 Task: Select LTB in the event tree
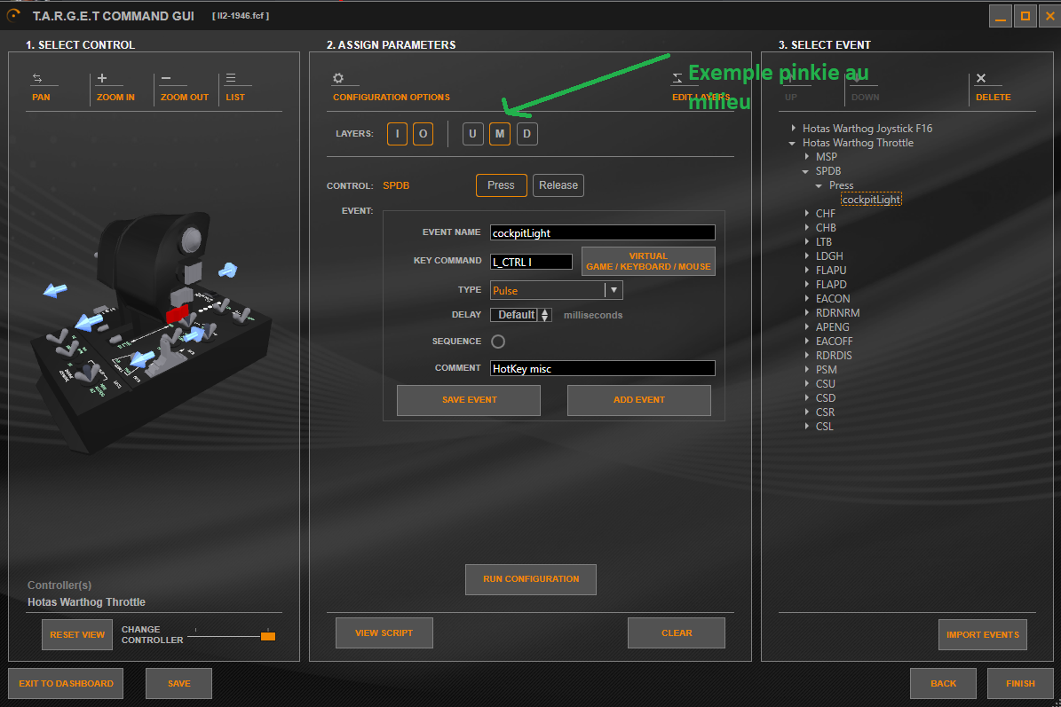tap(823, 242)
